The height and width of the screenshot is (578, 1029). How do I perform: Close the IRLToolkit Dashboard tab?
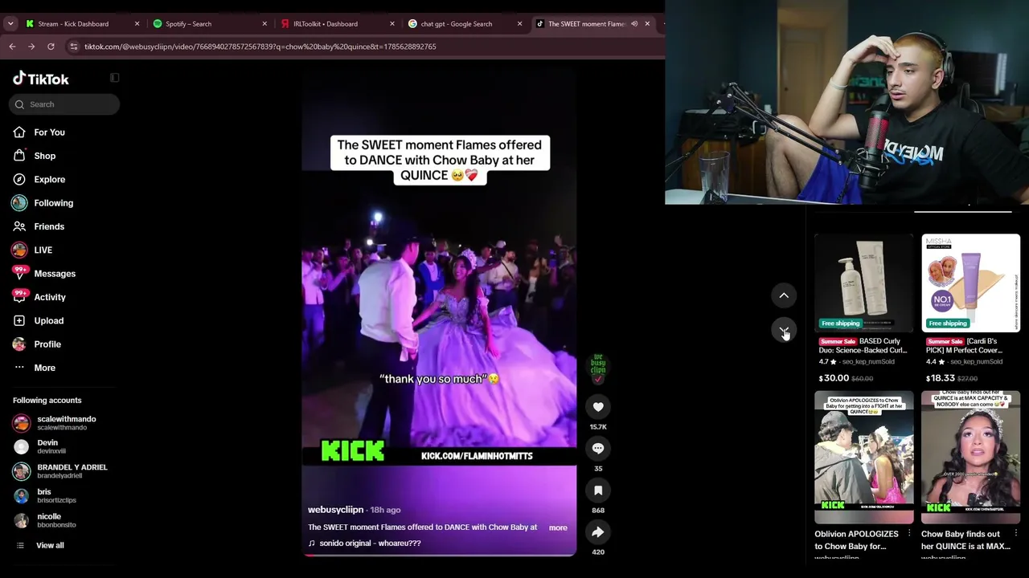(392, 24)
